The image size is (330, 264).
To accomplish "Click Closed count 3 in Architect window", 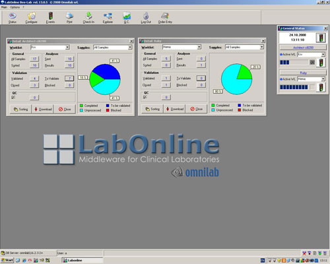I will pos(34,85).
